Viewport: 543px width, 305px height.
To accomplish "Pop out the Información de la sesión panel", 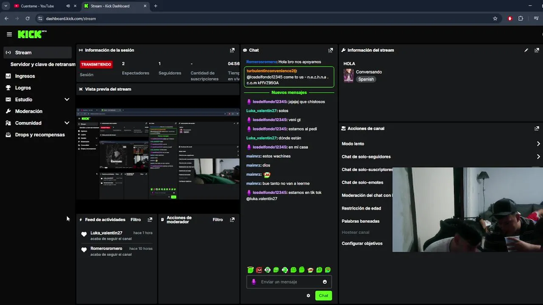I will (232, 50).
